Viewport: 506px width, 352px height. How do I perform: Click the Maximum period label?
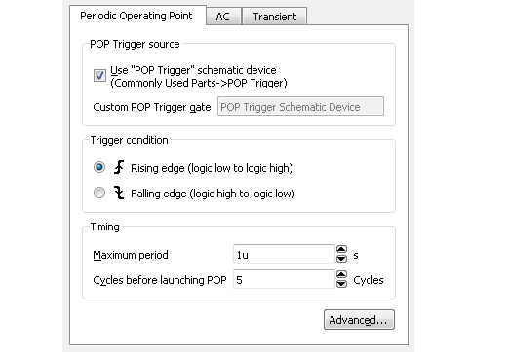pos(131,255)
